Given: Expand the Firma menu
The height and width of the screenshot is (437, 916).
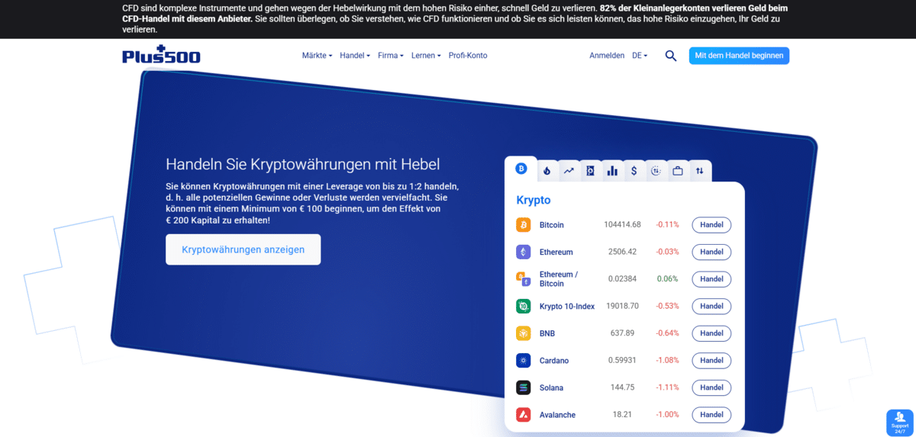Looking at the screenshot, I should point(391,56).
